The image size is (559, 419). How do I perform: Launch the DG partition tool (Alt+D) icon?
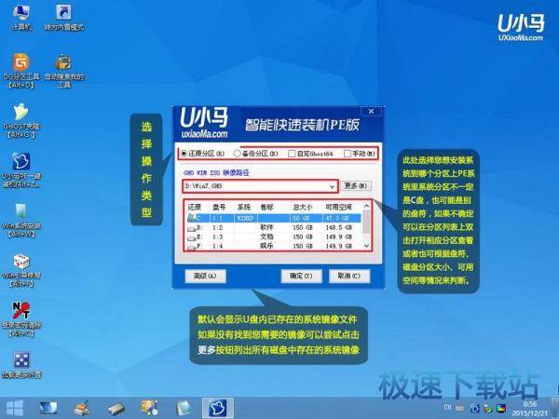point(21,71)
